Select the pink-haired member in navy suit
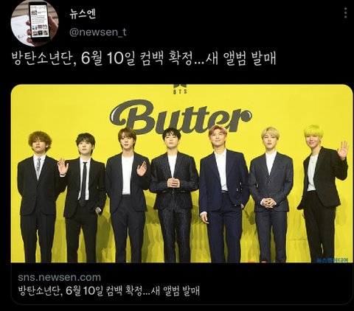The height and width of the screenshot is (311, 354). click(223, 194)
